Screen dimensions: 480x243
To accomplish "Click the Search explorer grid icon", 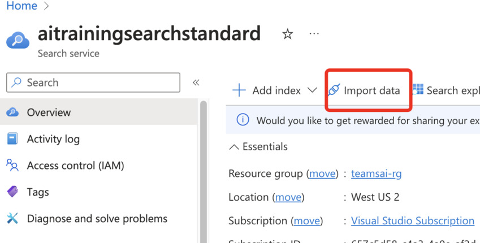I will pyautogui.click(x=418, y=89).
